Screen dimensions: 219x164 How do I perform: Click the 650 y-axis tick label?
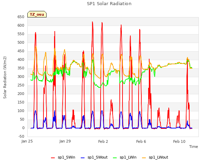[x=21, y=17]
